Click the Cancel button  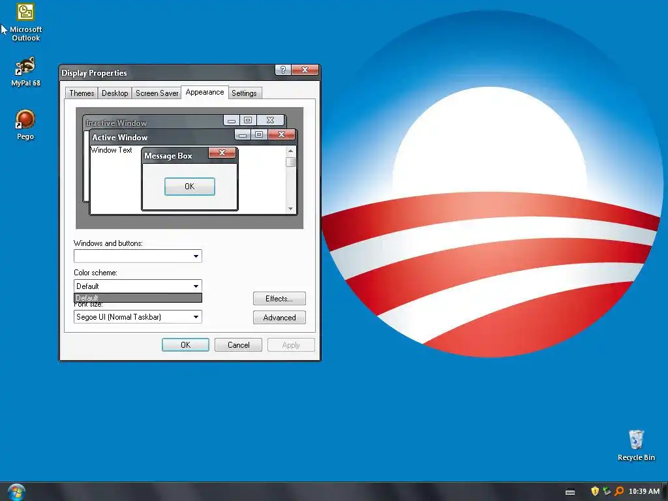[238, 345]
